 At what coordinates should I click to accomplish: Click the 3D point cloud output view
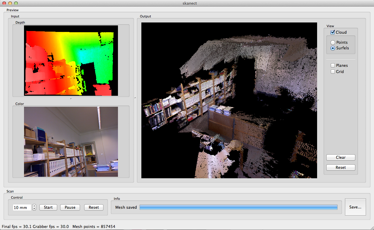click(229, 101)
